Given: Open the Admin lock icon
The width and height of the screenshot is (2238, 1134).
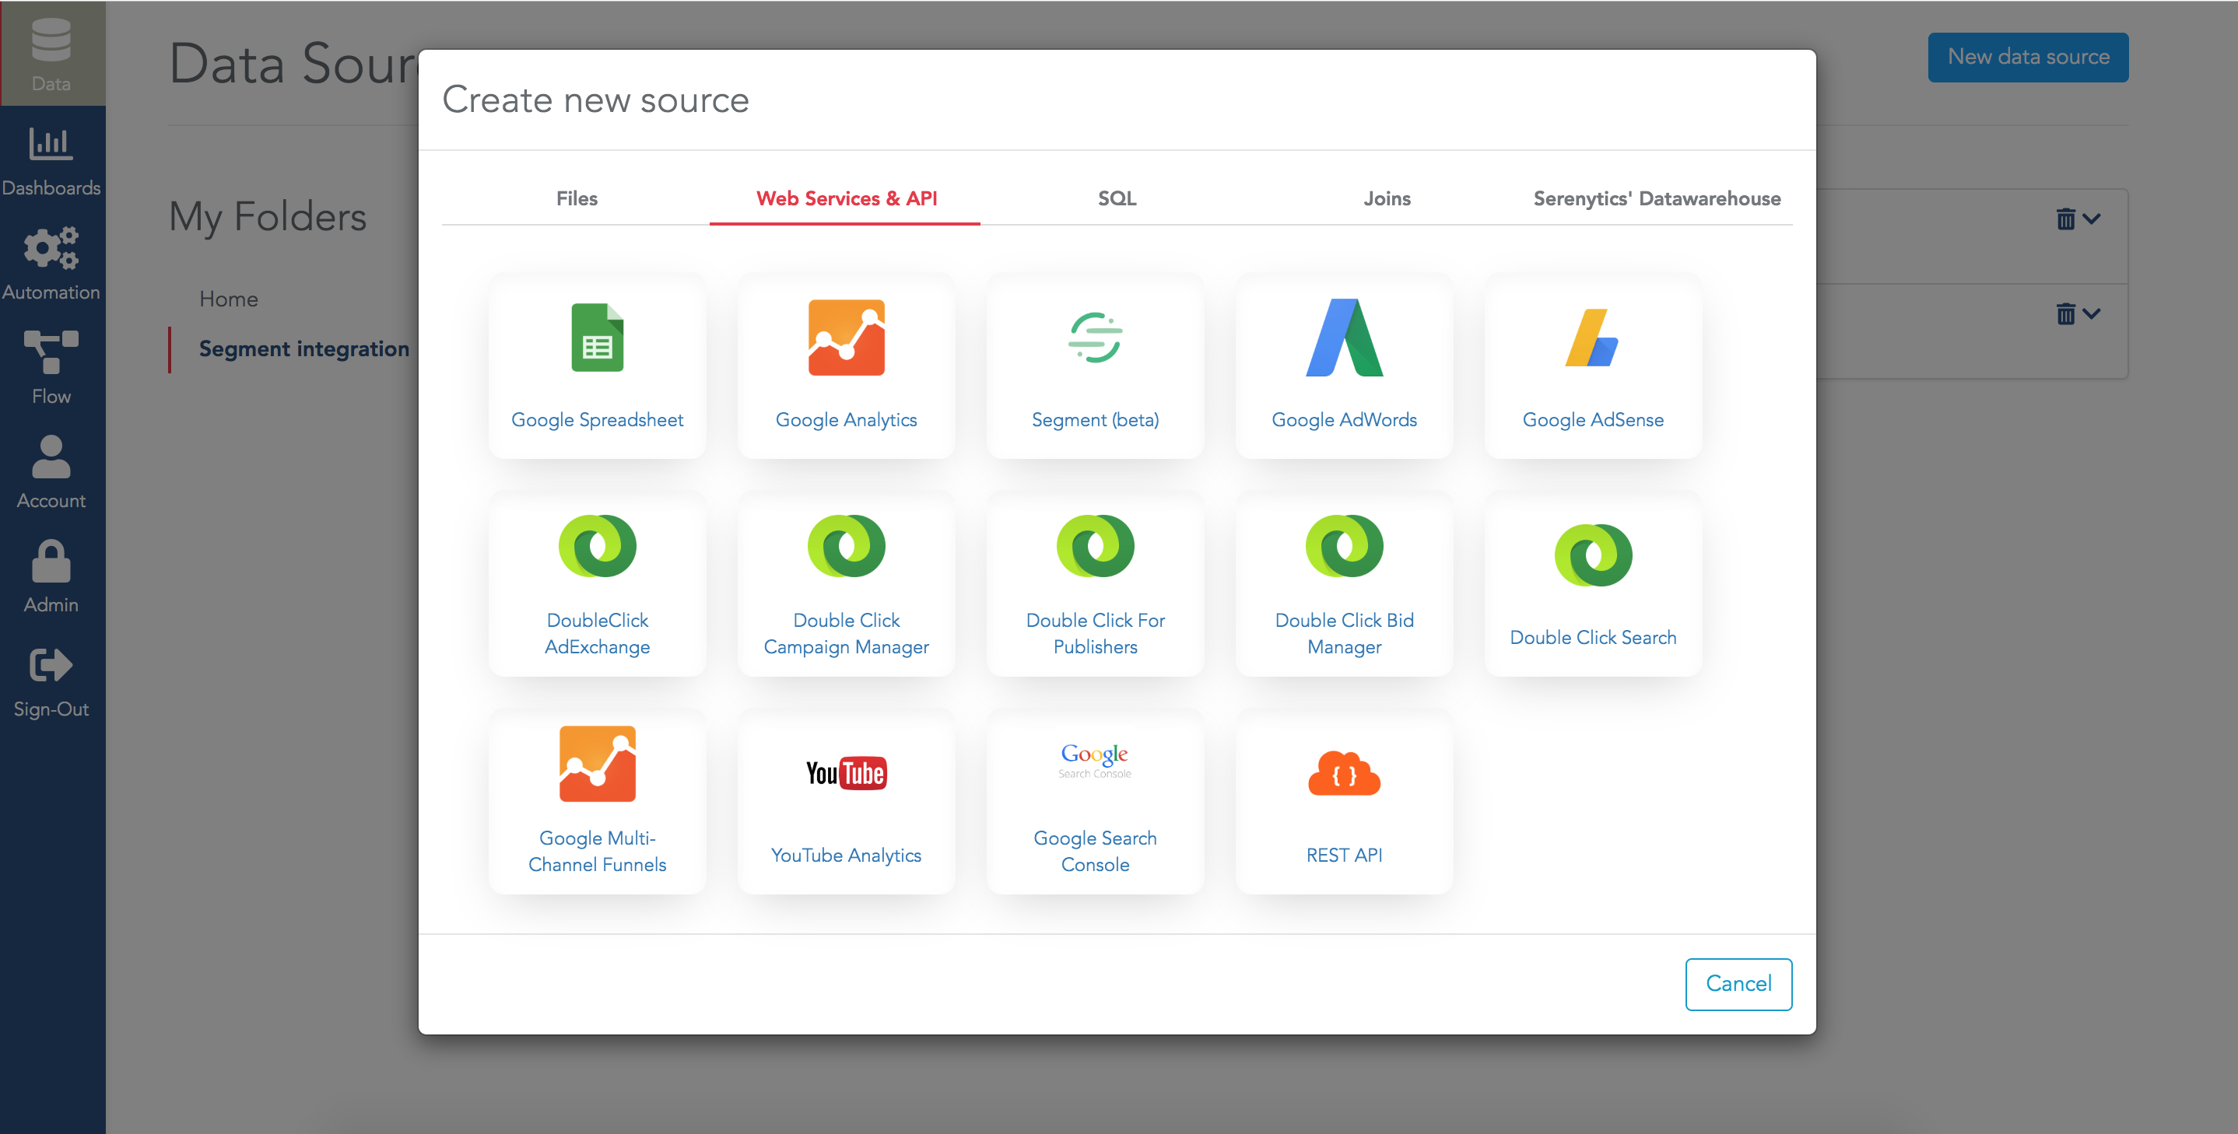Looking at the screenshot, I should [x=51, y=561].
